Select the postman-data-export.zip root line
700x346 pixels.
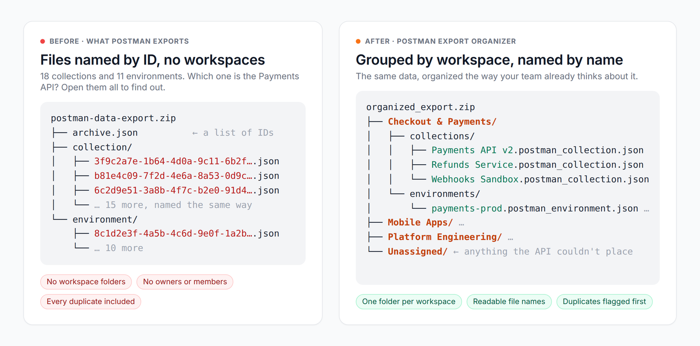pos(113,118)
